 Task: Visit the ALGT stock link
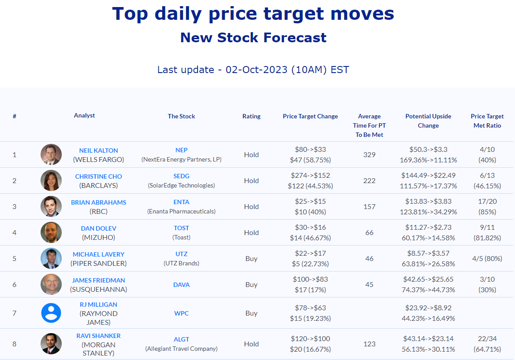click(181, 339)
